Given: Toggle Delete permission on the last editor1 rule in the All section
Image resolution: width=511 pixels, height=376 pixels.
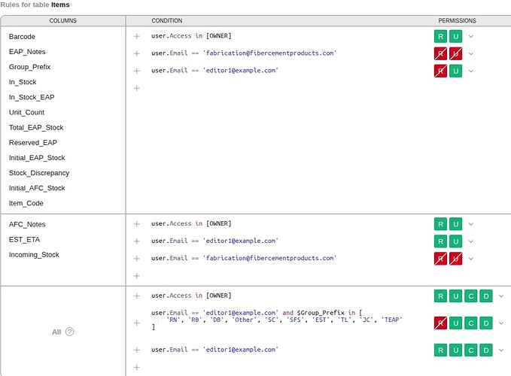Looking at the screenshot, I should [485, 350].
